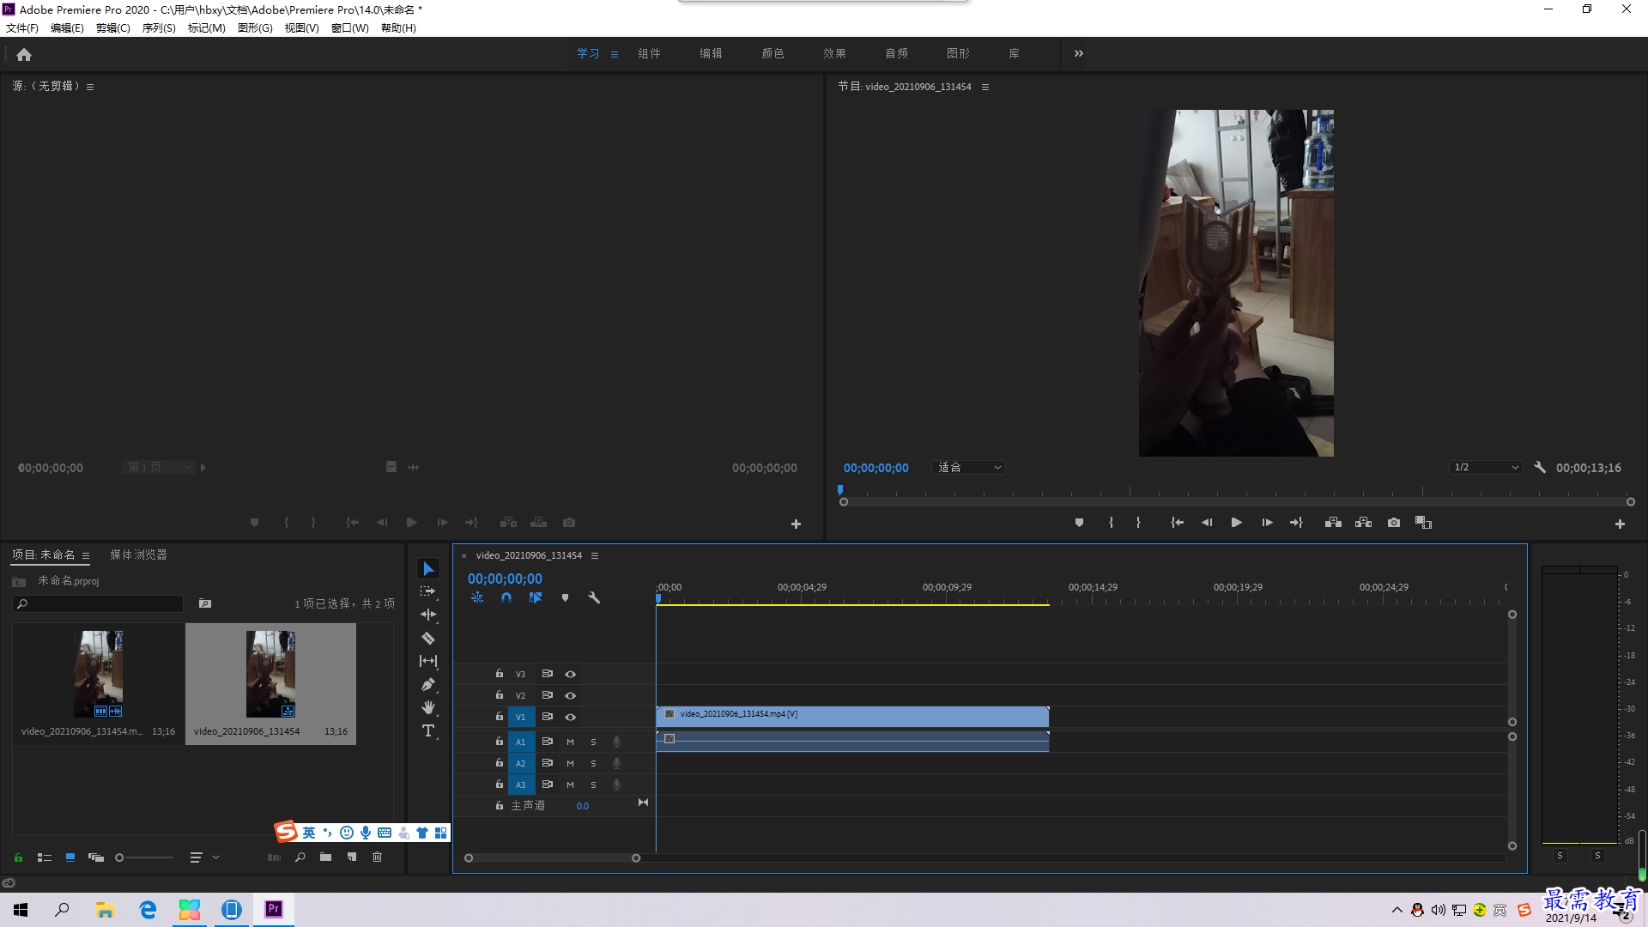Select the Hand tool
This screenshot has height=927, width=1648.
427,707
